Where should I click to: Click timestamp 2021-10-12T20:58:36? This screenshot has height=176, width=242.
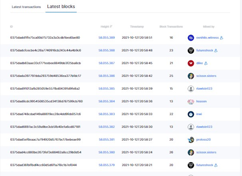point(137,101)
